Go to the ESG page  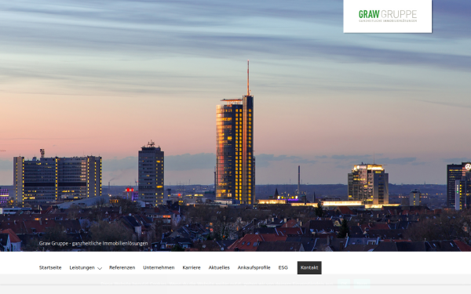click(283, 267)
